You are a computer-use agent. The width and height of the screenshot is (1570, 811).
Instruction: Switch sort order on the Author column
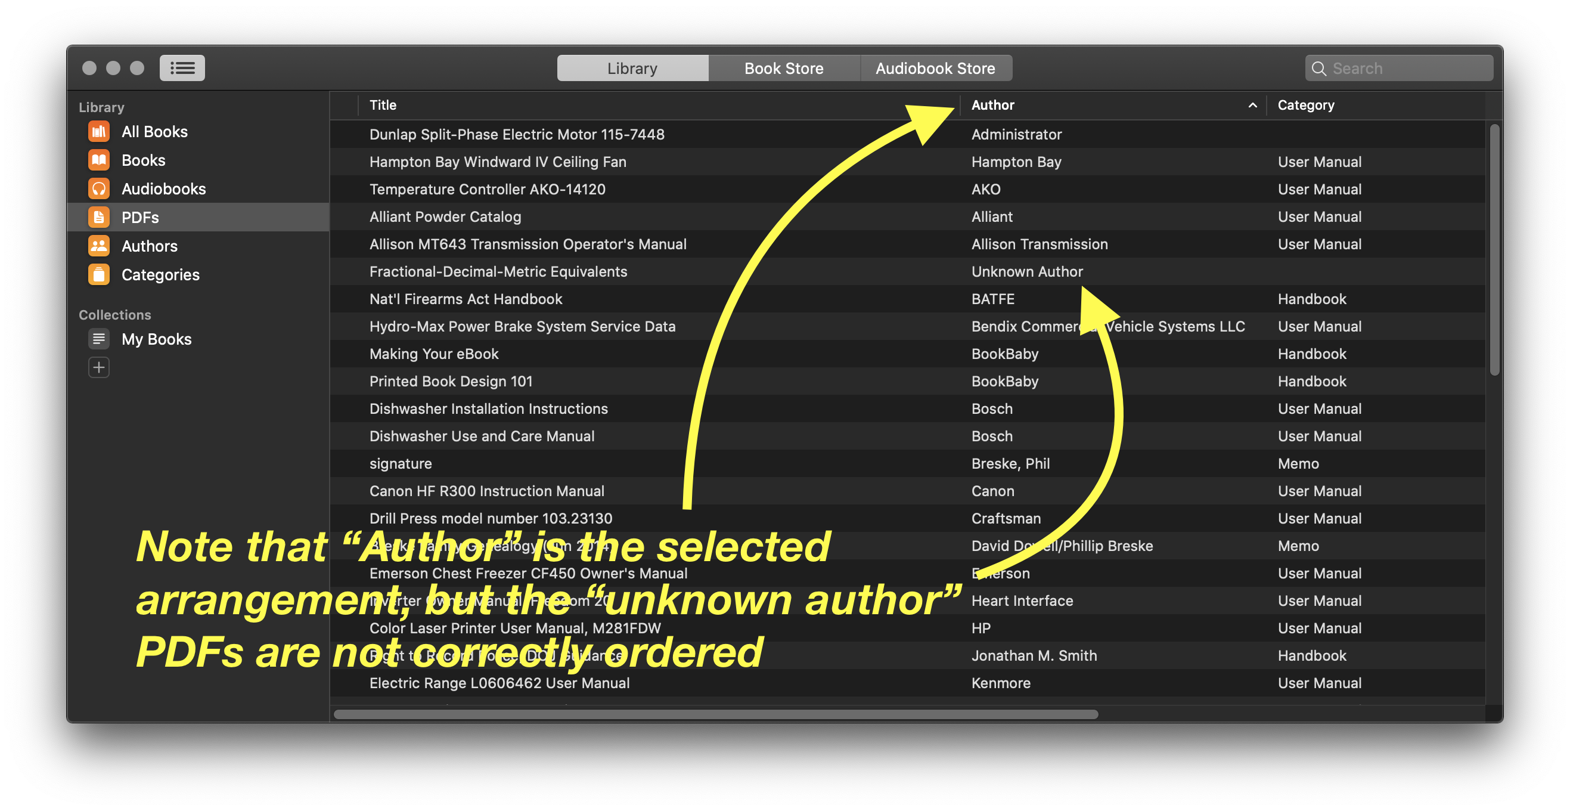[x=994, y=105]
